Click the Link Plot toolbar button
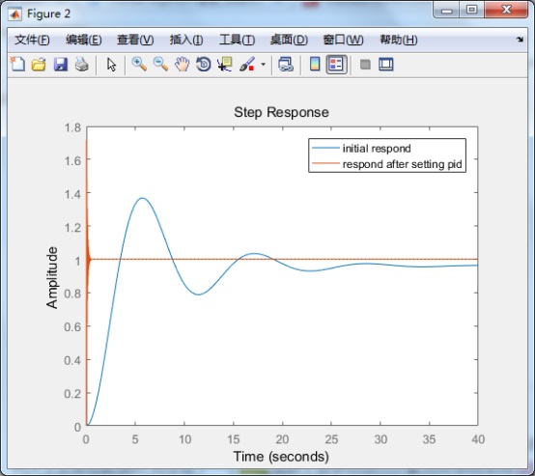The width and height of the screenshot is (535, 476). point(286,64)
